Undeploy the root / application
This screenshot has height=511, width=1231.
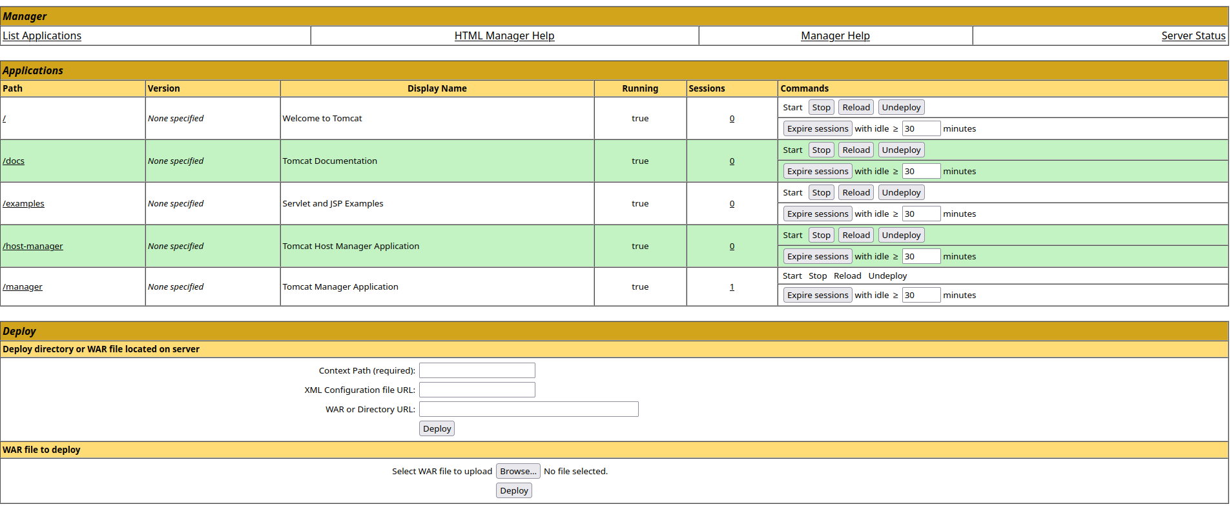pyautogui.click(x=901, y=108)
